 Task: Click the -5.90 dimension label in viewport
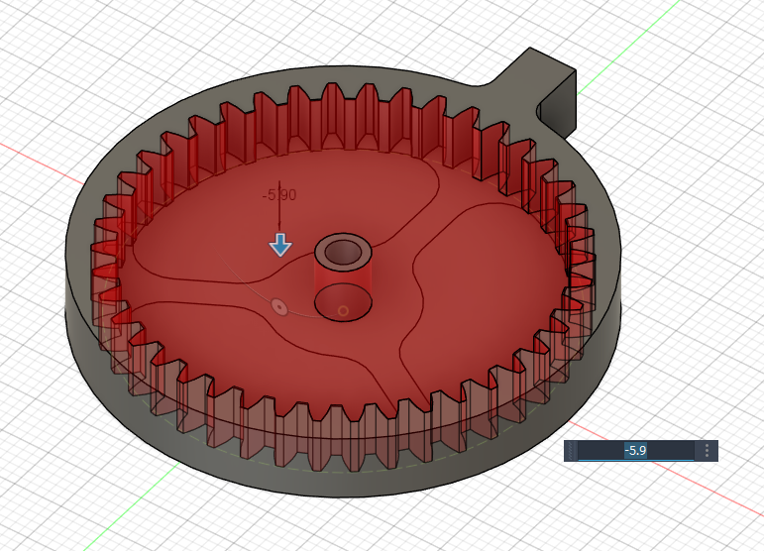[279, 195]
